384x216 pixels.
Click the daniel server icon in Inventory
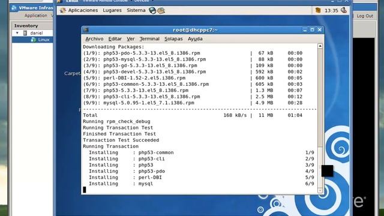(25, 33)
